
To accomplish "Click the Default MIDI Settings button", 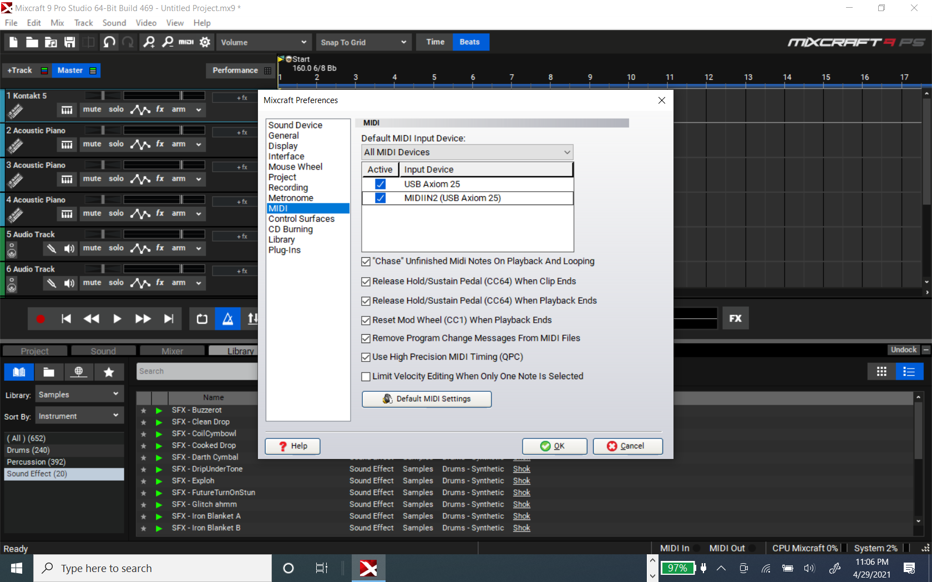I will 427,399.
